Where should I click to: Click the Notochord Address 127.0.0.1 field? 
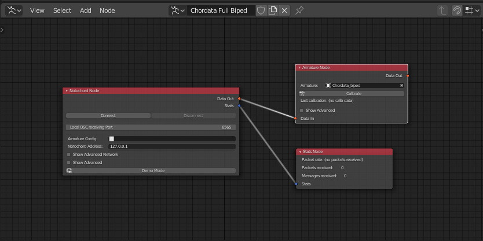pyautogui.click(x=172, y=147)
